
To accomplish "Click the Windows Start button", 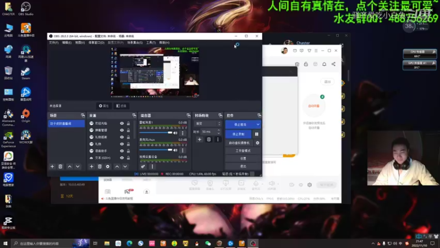I will click(x=5, y=244).
